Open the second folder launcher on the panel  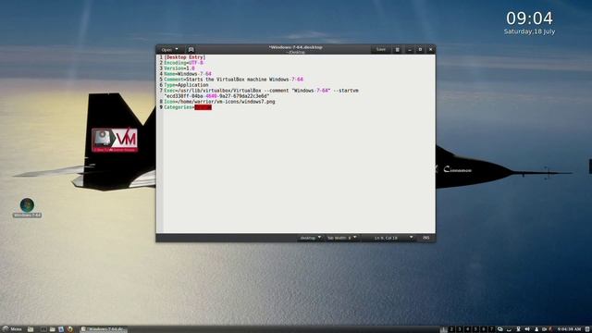(53, 329)
